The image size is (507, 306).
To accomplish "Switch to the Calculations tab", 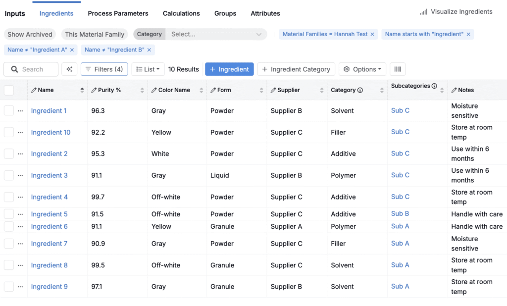I will coord(181,13).
